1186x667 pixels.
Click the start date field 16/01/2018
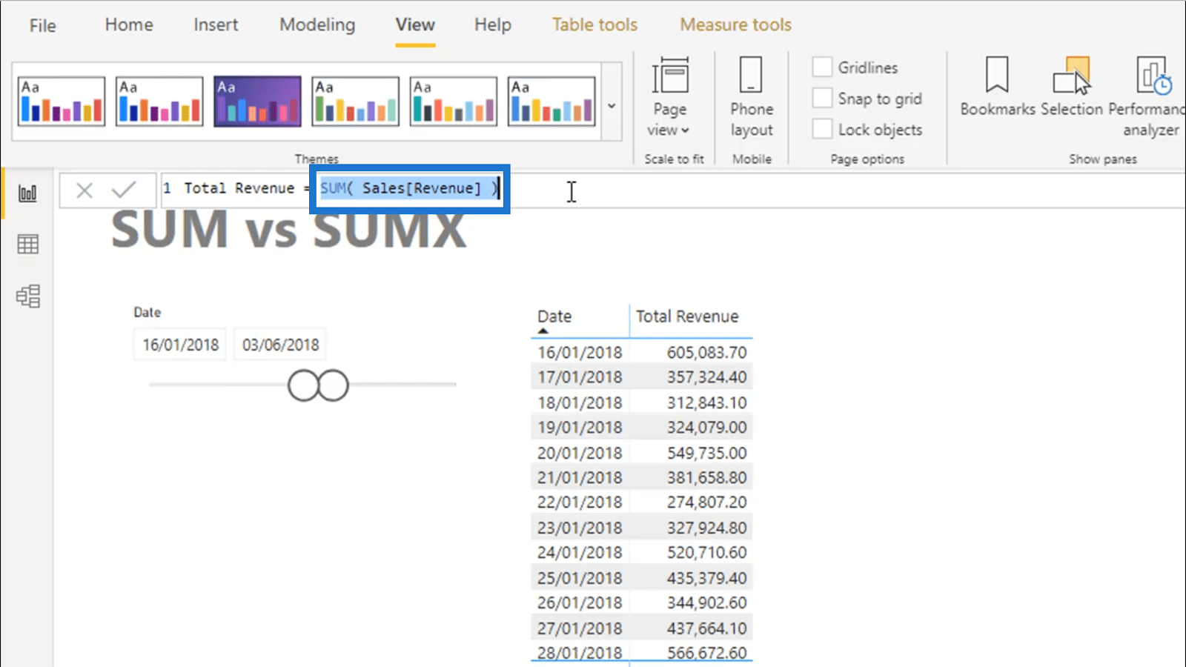[x=180, y=345]
